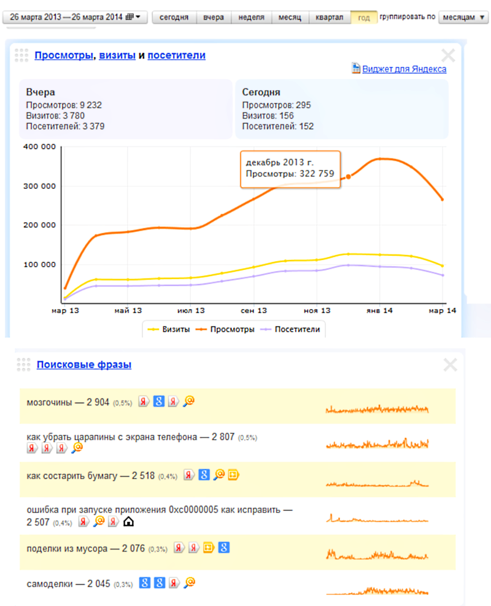Select the год period tab
This screenshot has height=606, width=491.
point(364,17)
